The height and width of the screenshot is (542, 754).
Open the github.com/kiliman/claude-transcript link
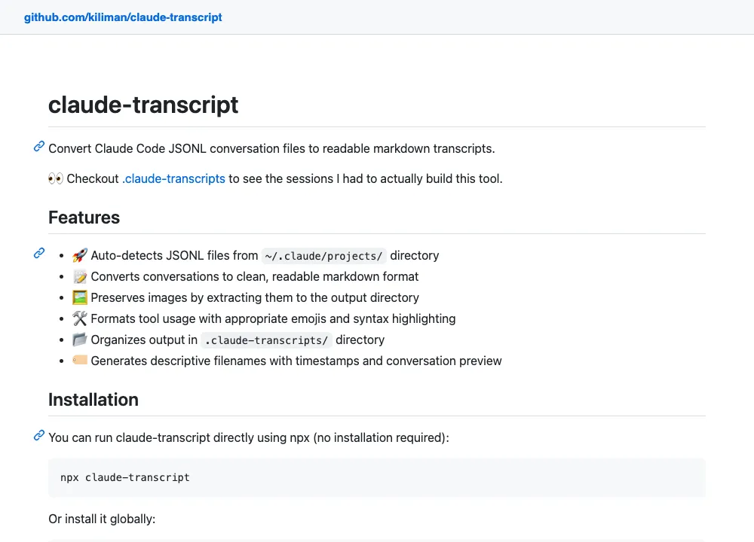click(123, 17)
